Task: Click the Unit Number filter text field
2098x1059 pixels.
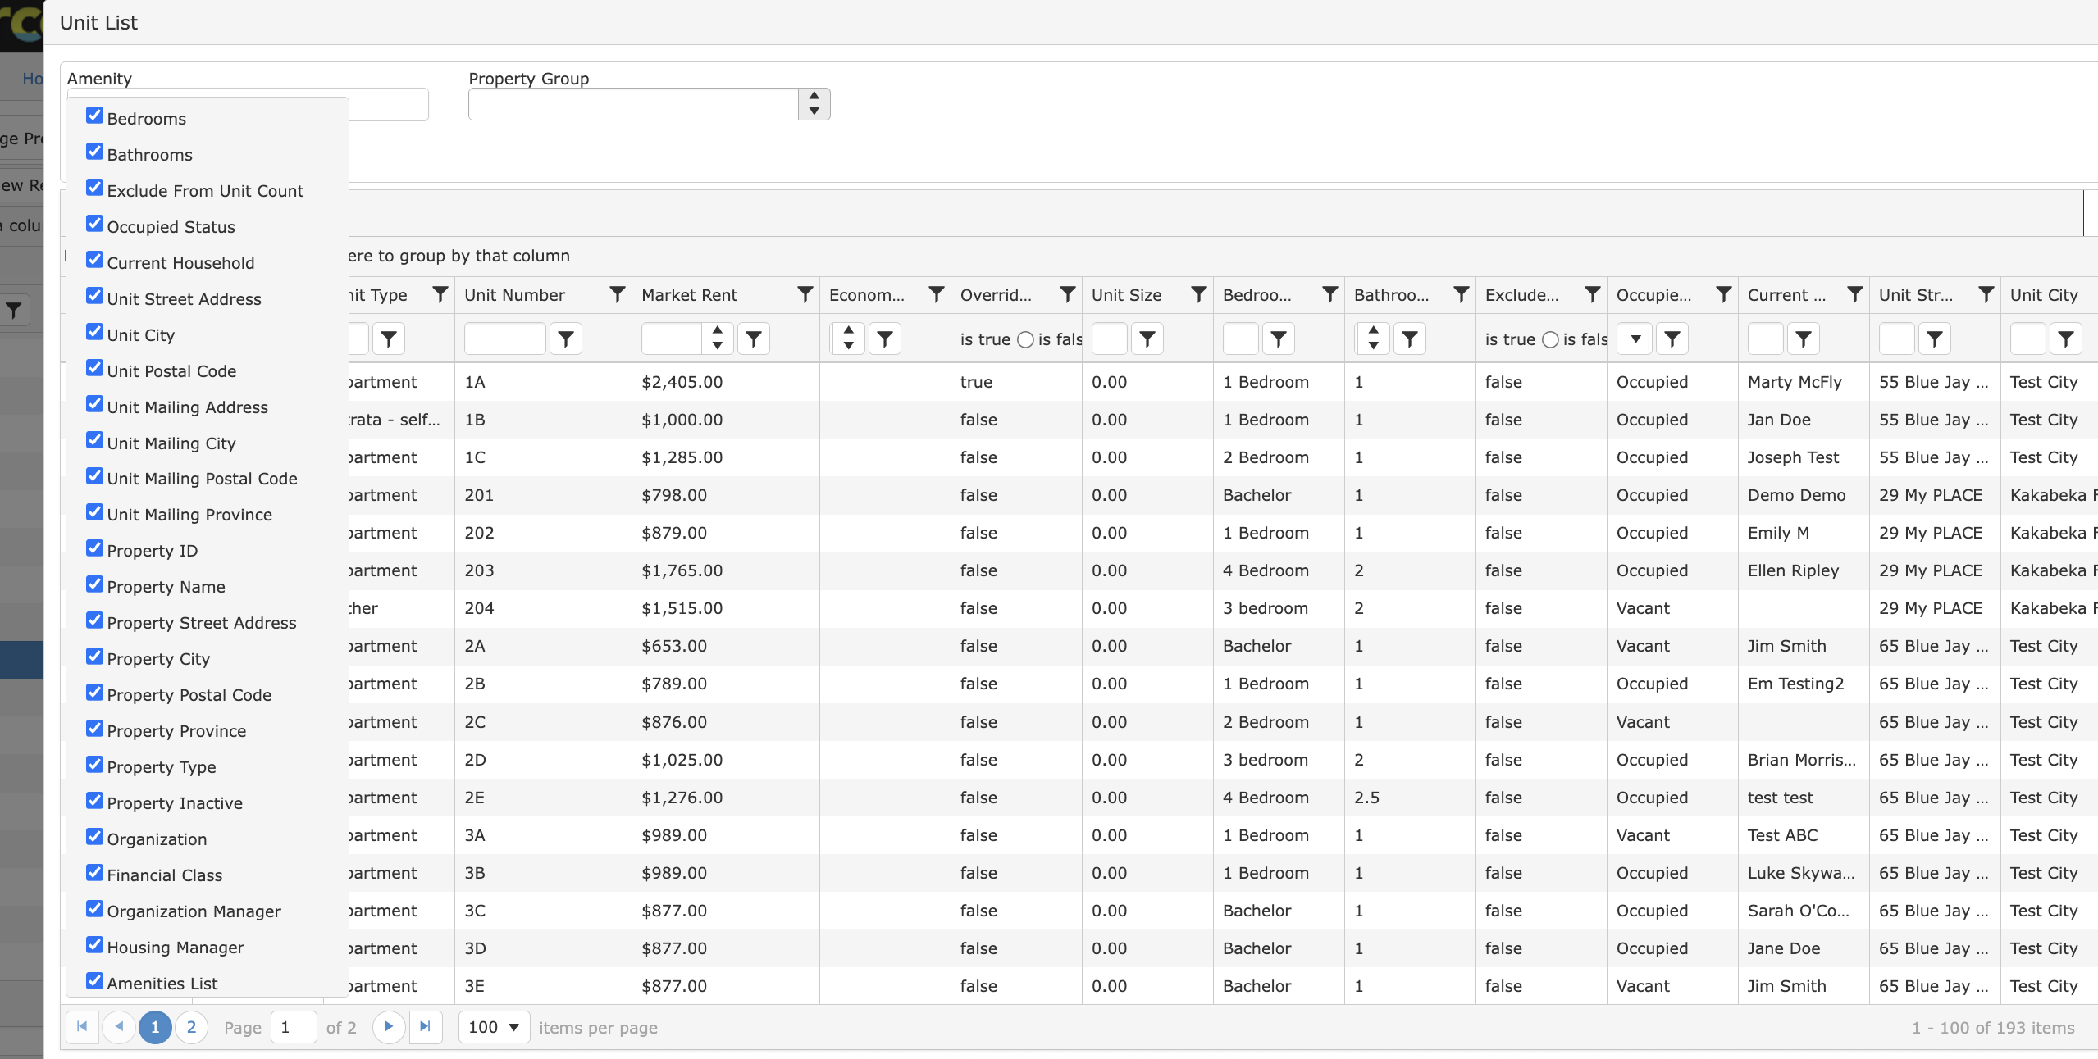Action: (x=504, y=339)
